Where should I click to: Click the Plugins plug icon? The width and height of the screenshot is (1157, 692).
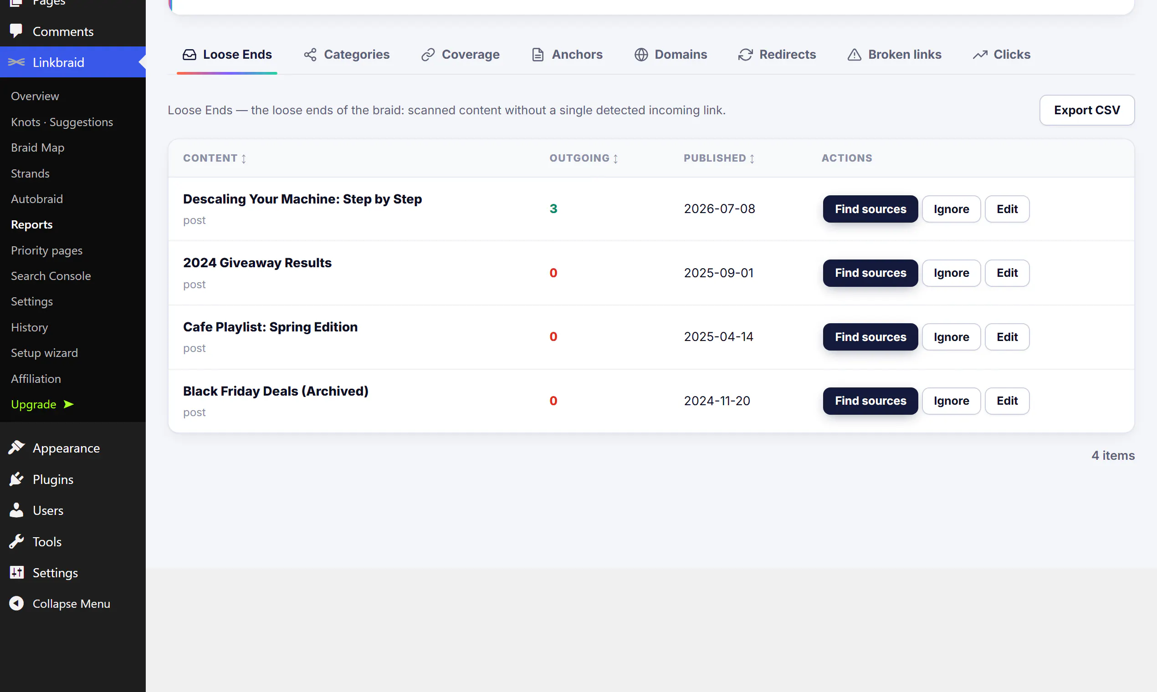click(16, 479)
